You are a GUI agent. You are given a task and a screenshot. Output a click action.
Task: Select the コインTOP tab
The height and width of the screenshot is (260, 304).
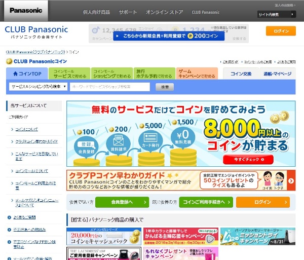pos(27,73)
